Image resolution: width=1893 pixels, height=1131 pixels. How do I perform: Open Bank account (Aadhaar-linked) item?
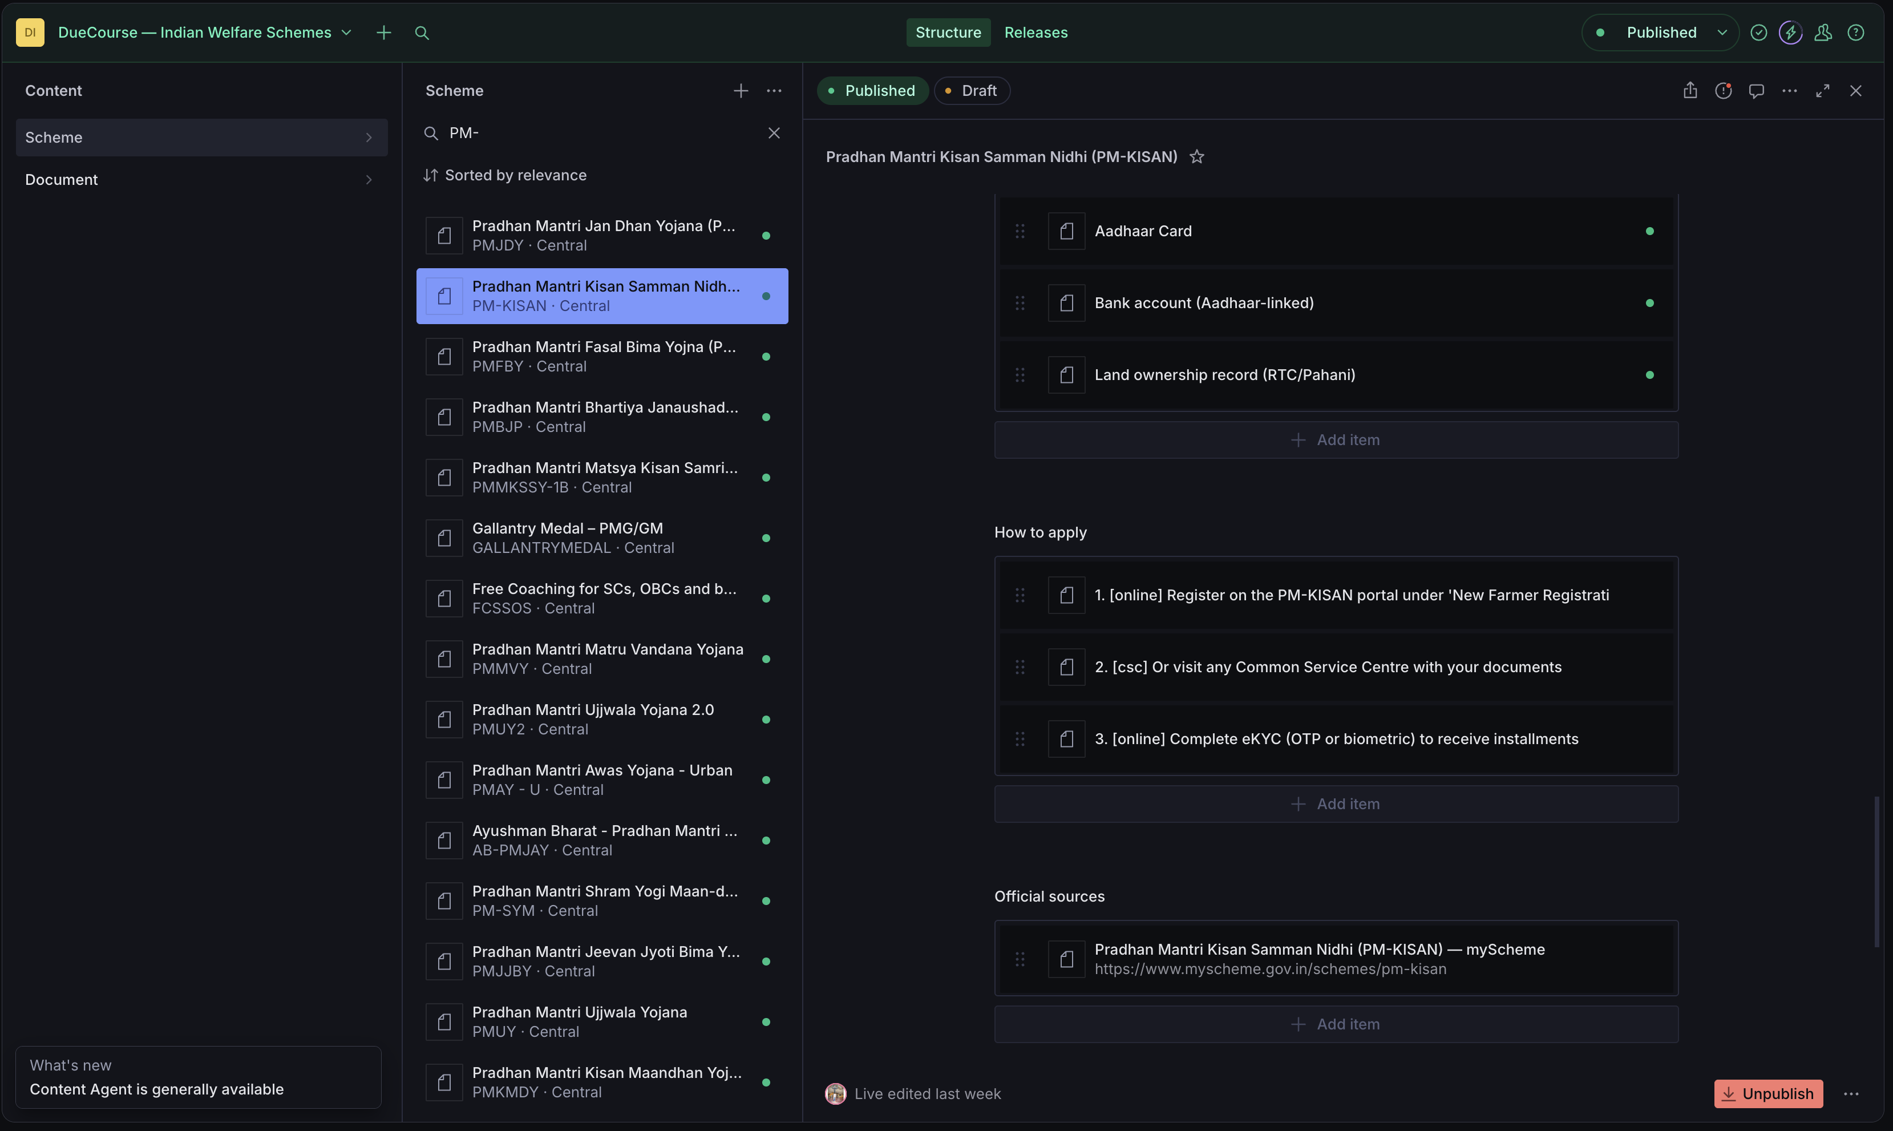click(1336, 304)
